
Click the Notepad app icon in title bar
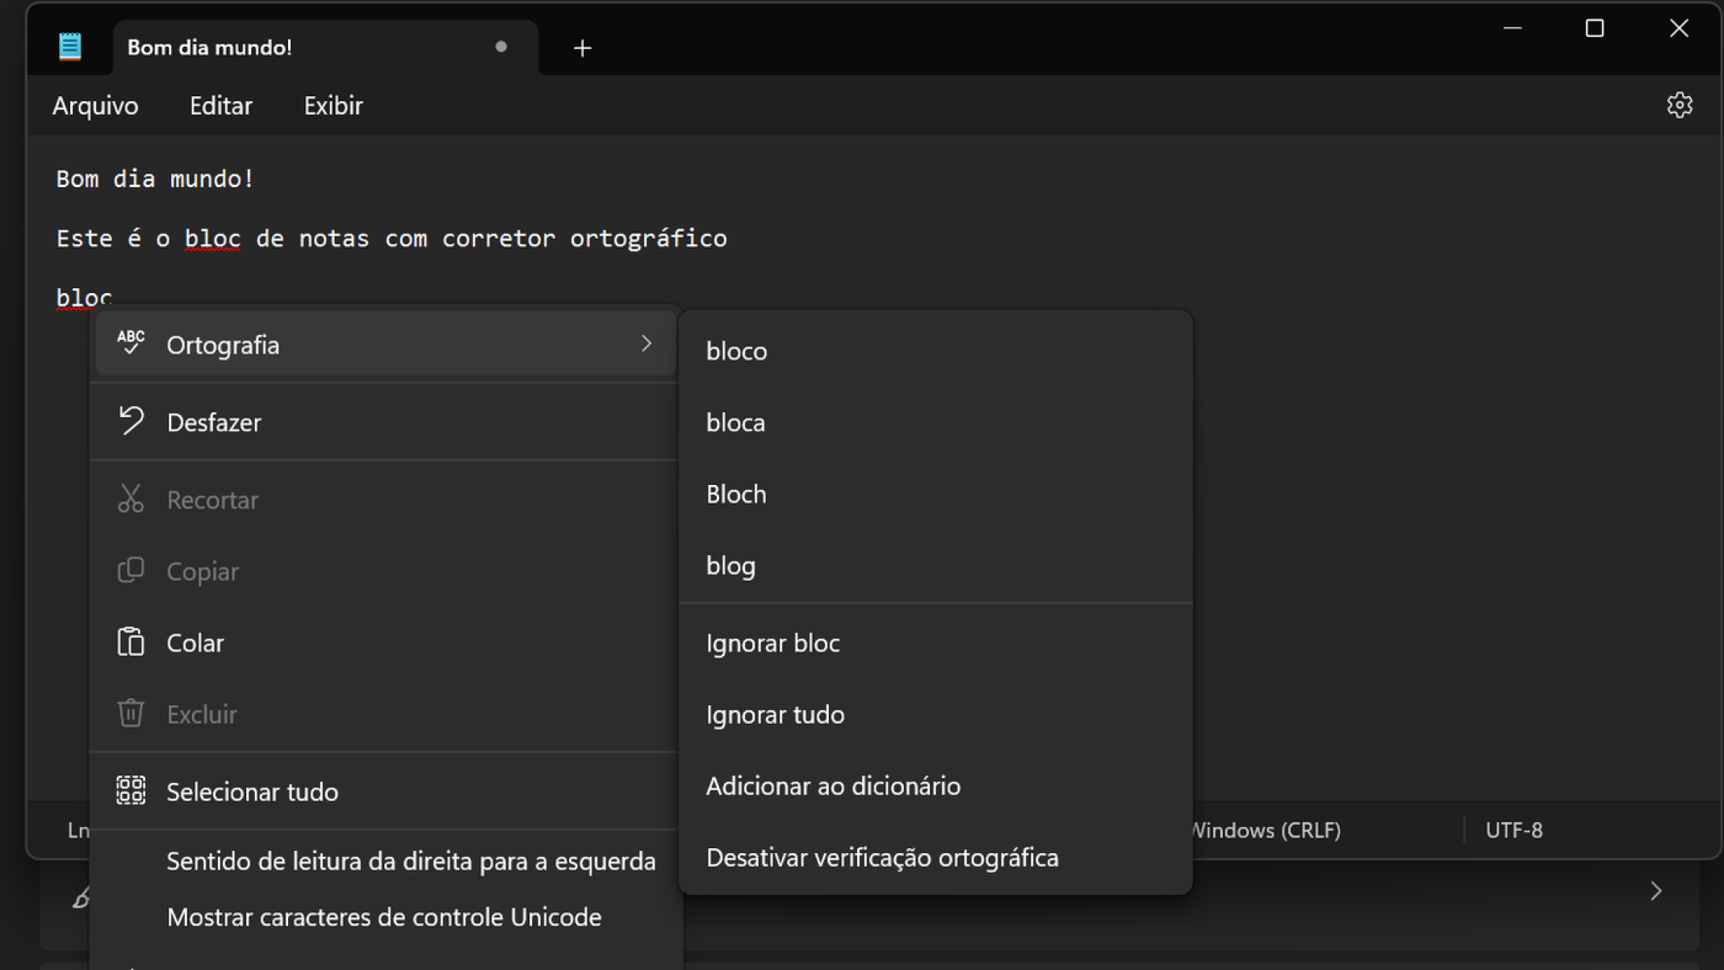point(70,47)
